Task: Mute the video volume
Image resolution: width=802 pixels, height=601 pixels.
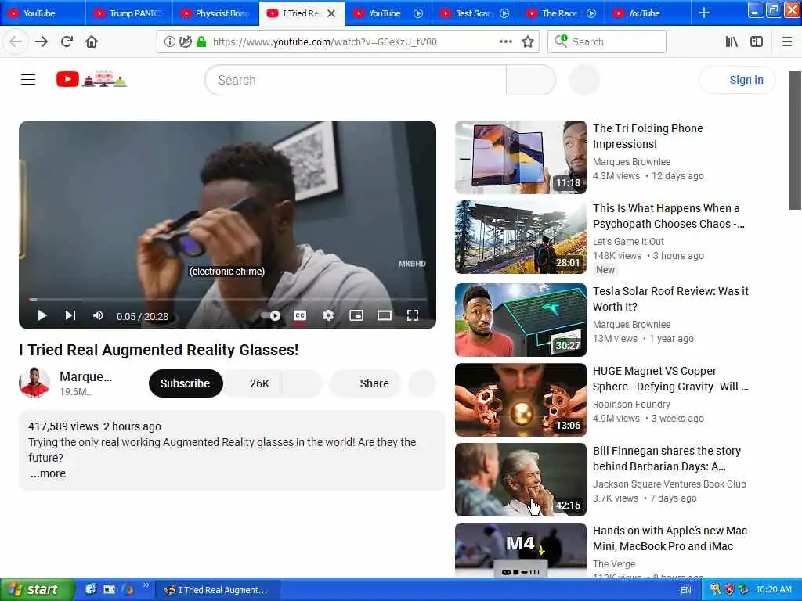Action: coord(98,316)
